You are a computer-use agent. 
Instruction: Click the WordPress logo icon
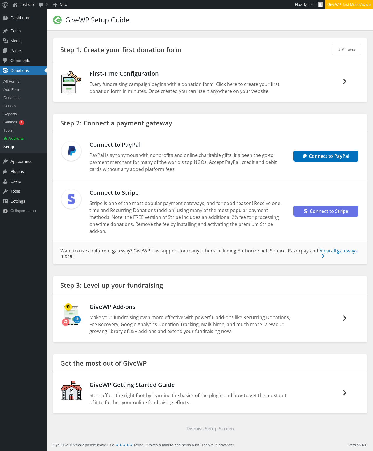5,5
